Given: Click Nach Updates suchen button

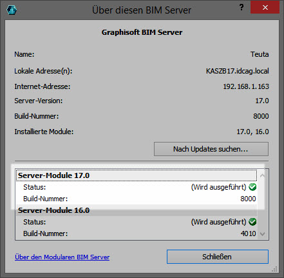Looking at the screenshot, I should click(211, 149).
